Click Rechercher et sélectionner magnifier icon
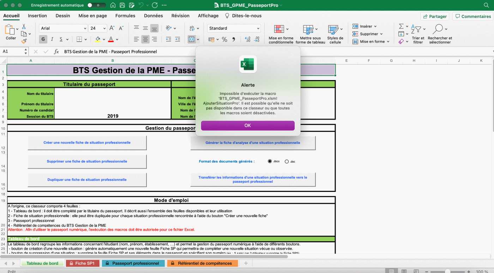This screenshot has height=273, width=494. (438, 29)
